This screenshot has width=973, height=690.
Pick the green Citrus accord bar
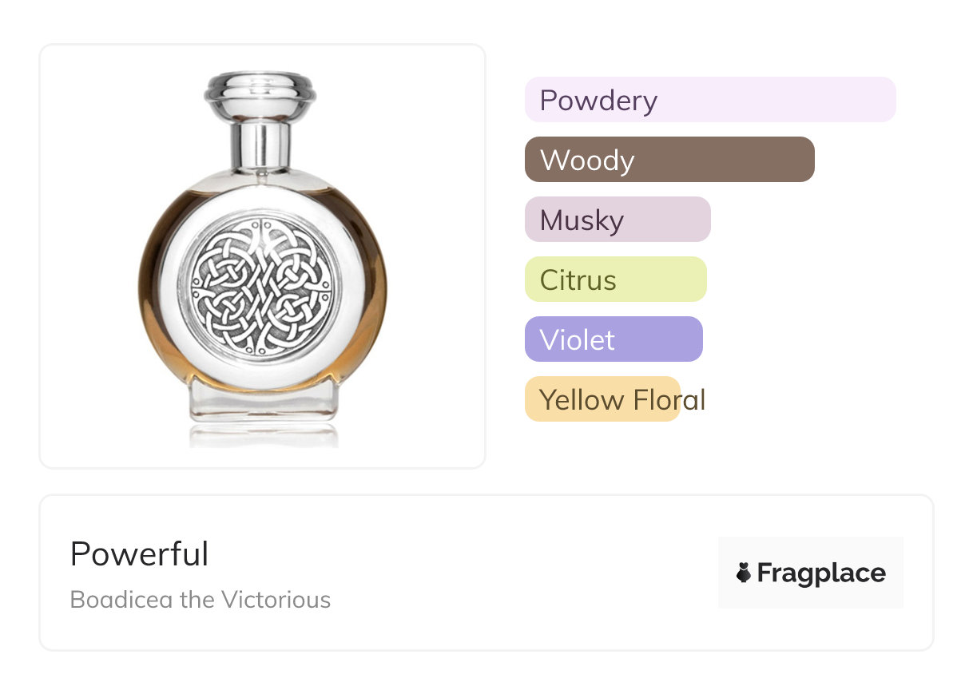tap(615, 280)
